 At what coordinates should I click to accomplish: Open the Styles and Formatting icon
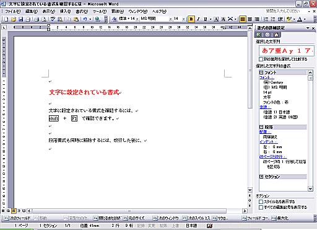[x=114, y=19]
